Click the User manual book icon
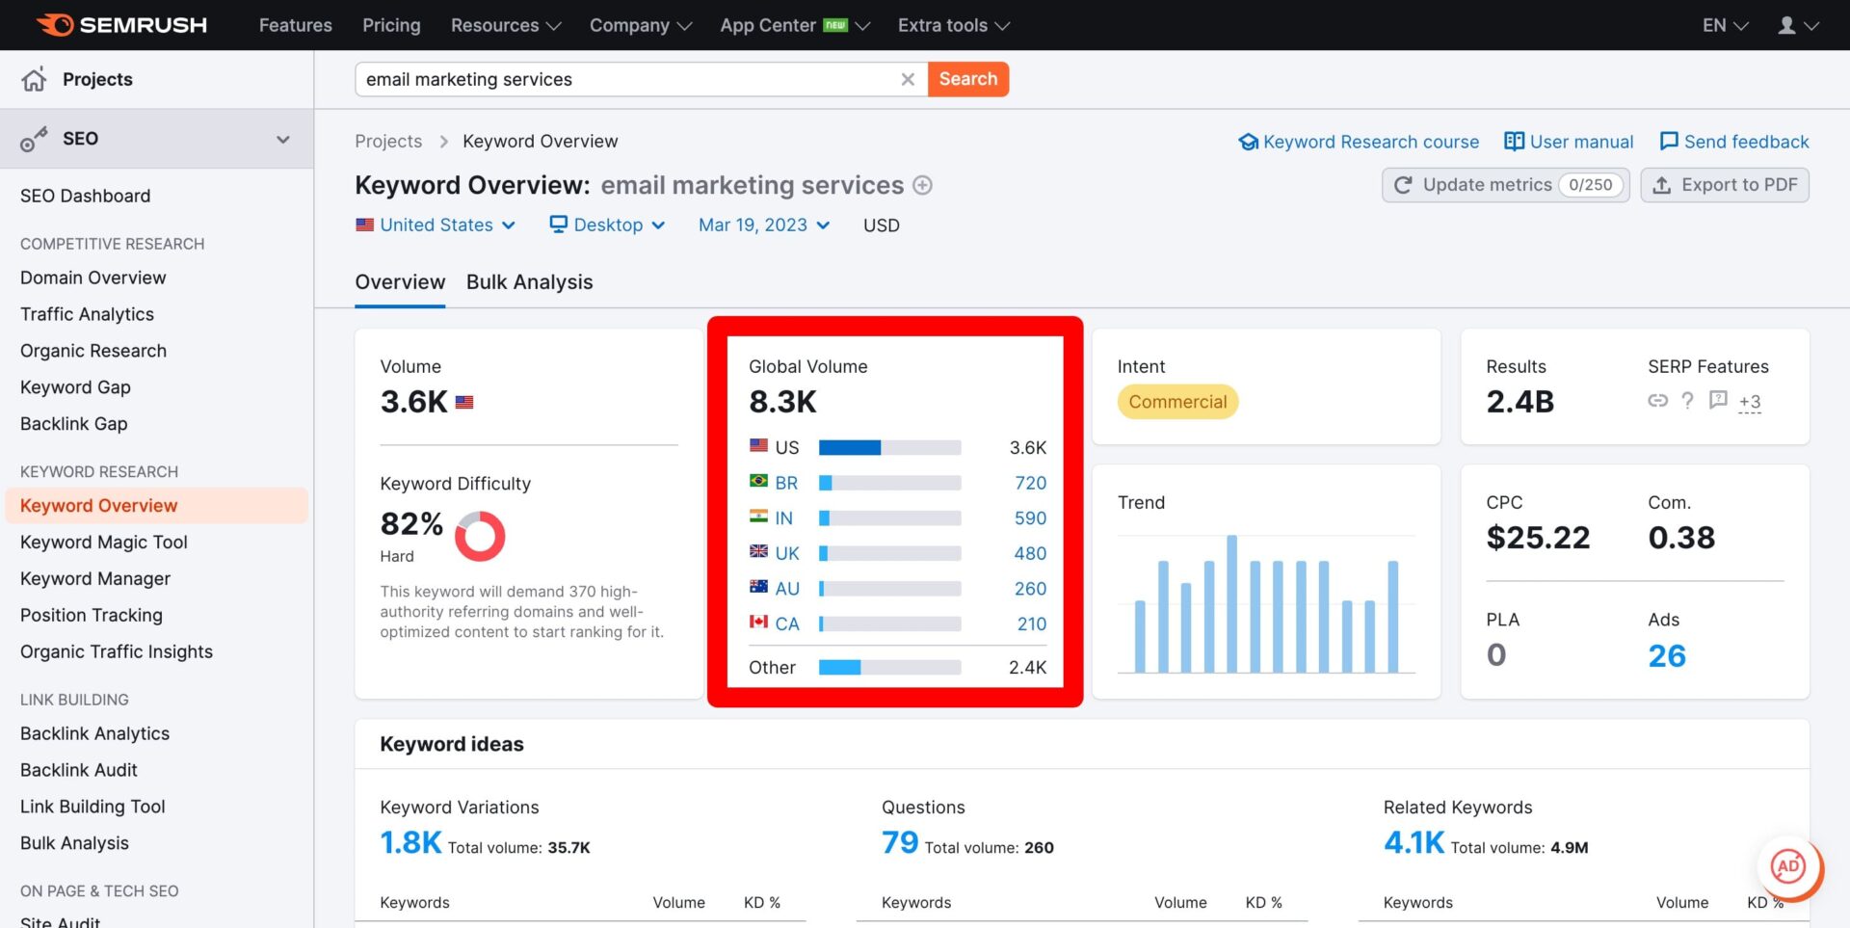1850x928 pixels. pos(1514,142)
